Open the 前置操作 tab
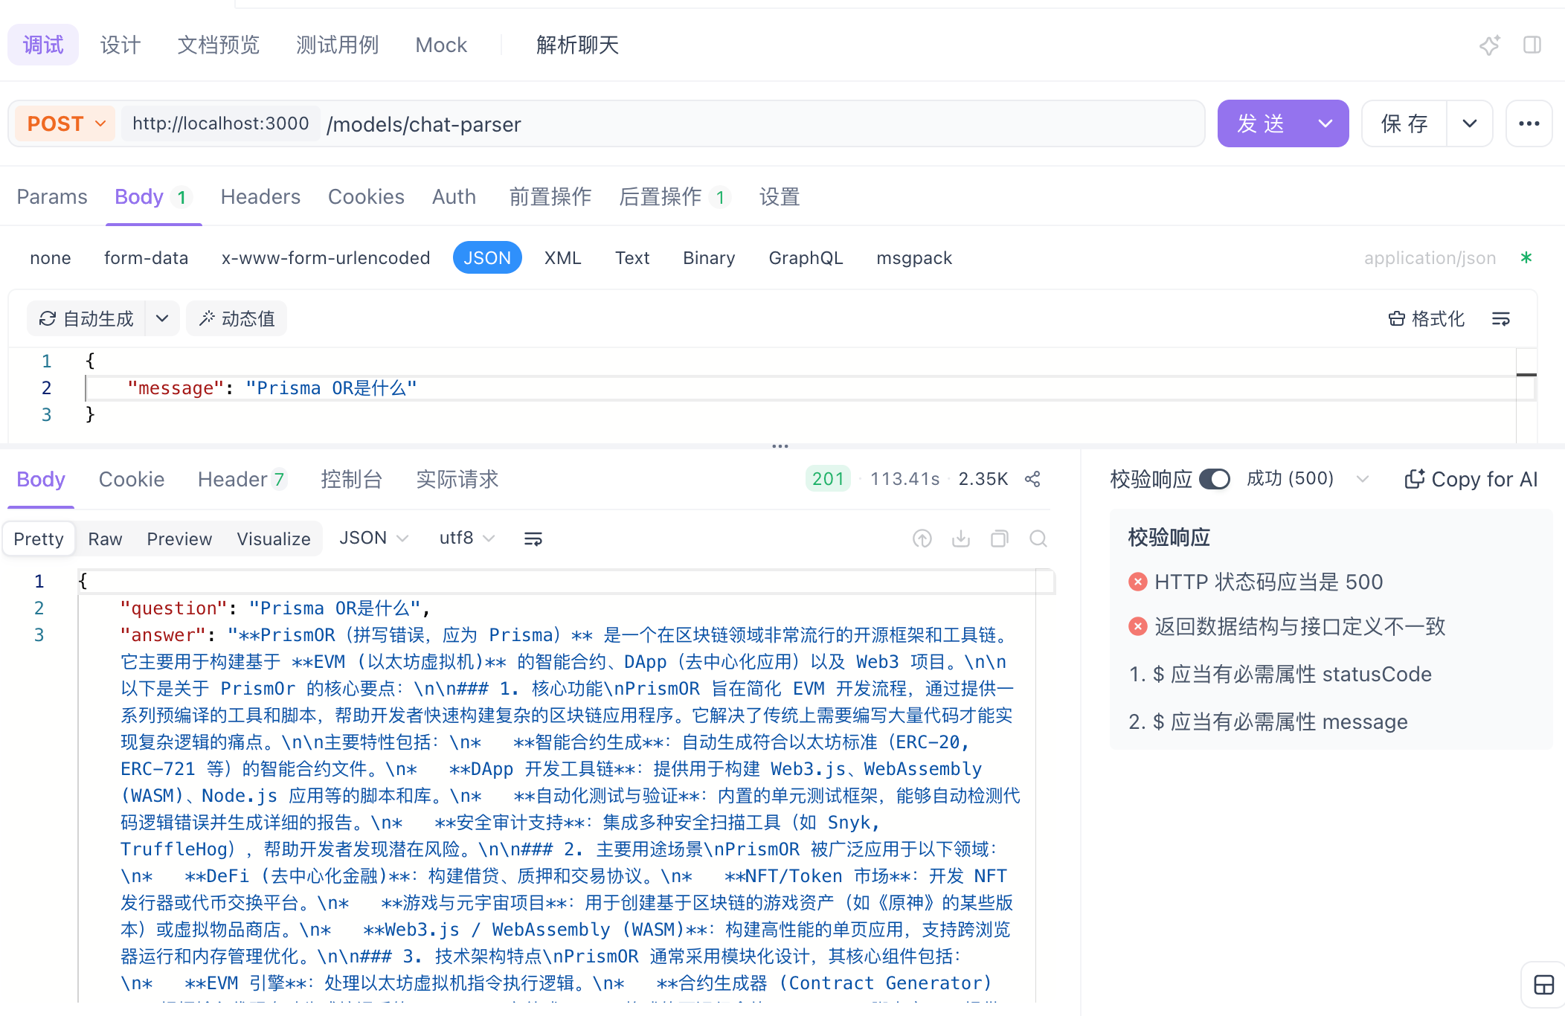The width and height of the screenshot is (1565, 1016). point(550,197)
